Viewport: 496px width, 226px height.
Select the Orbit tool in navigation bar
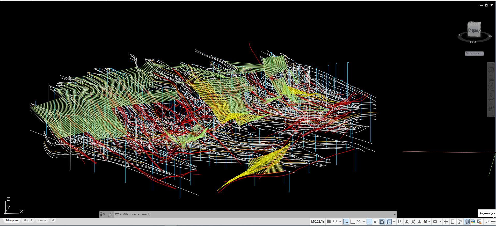pos(491,99)
